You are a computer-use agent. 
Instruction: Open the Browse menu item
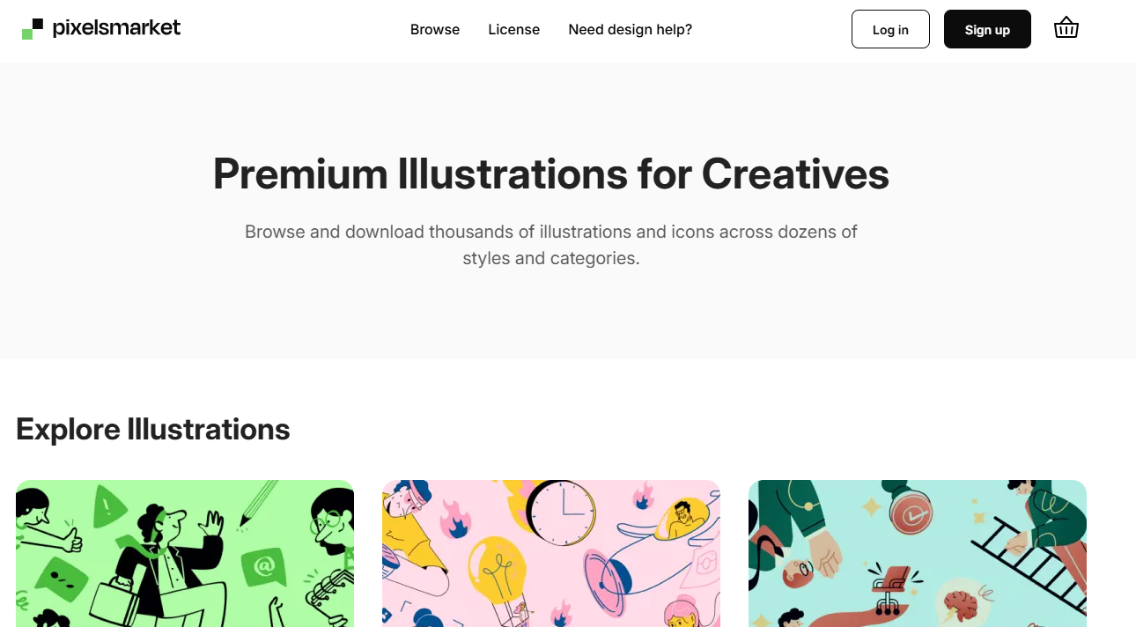435,30
